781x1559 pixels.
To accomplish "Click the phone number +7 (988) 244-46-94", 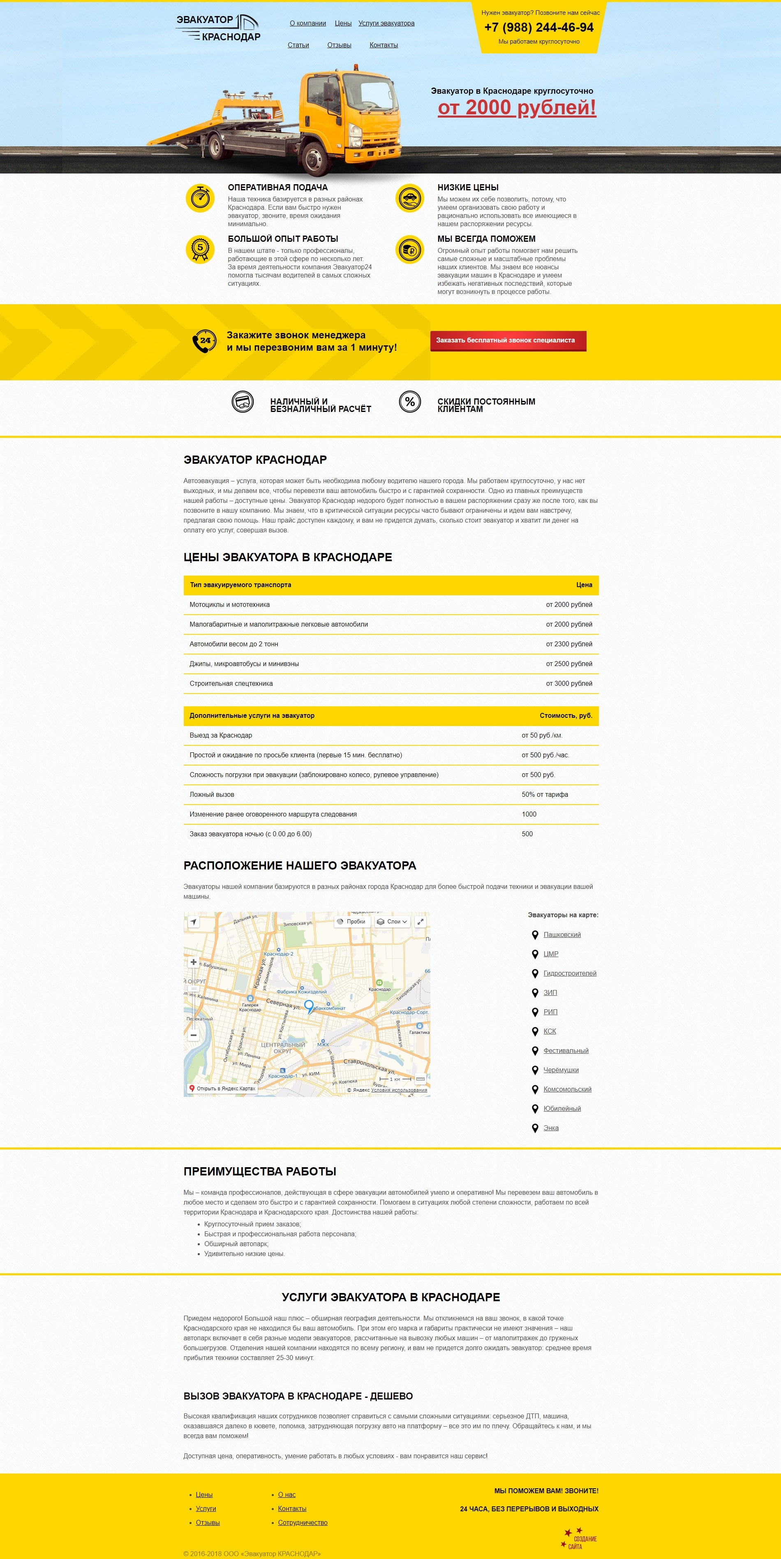I will click(x=538, y=27).
